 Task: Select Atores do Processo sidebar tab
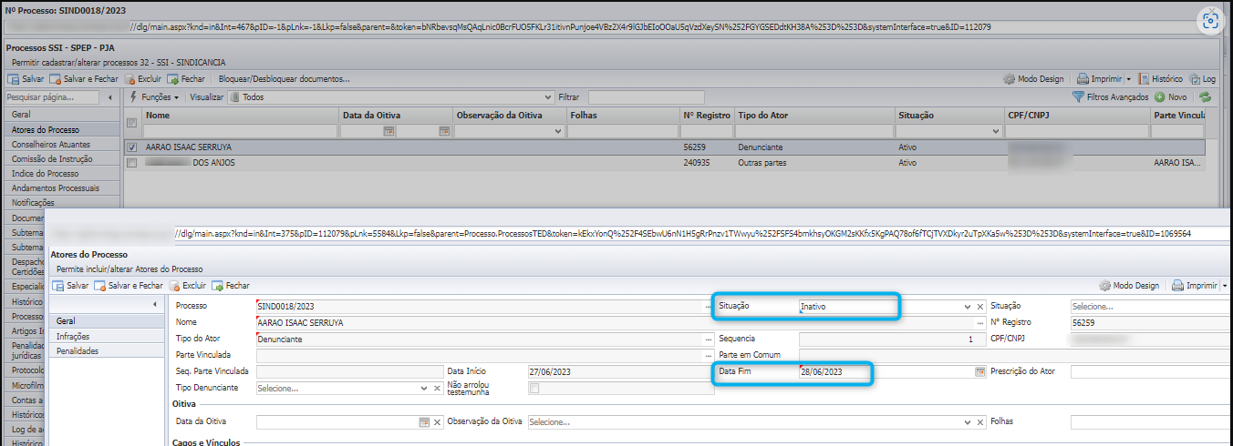(x=60, y=130)
